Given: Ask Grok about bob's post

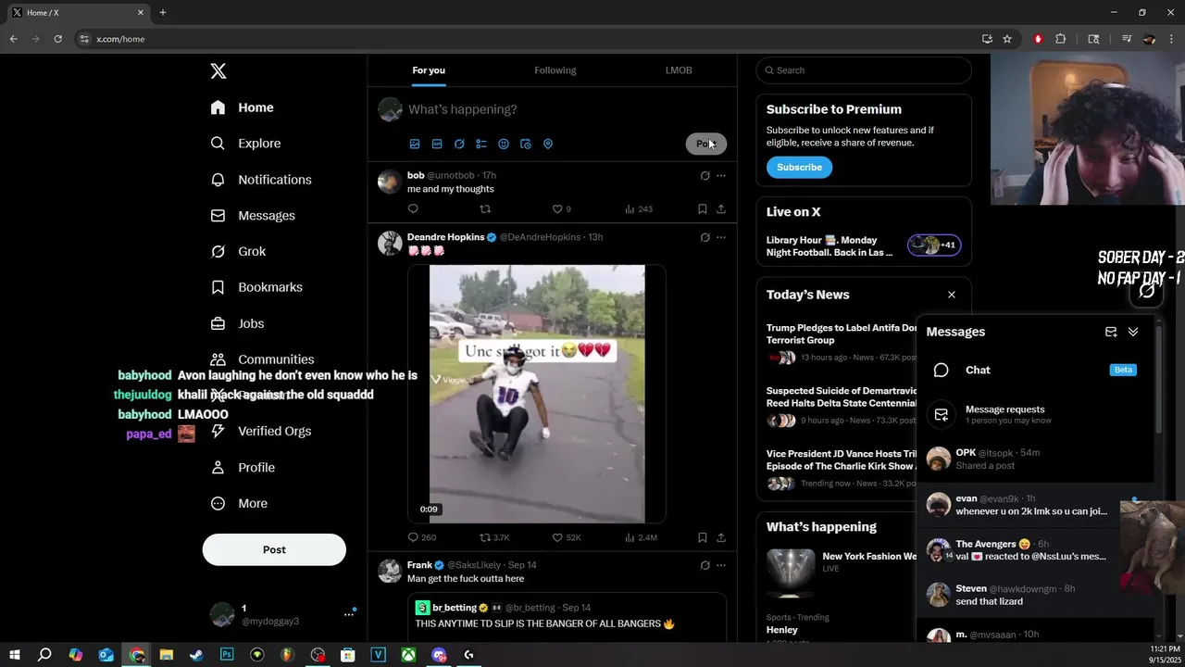Looking at the screenshot, I should click(705, 175).
